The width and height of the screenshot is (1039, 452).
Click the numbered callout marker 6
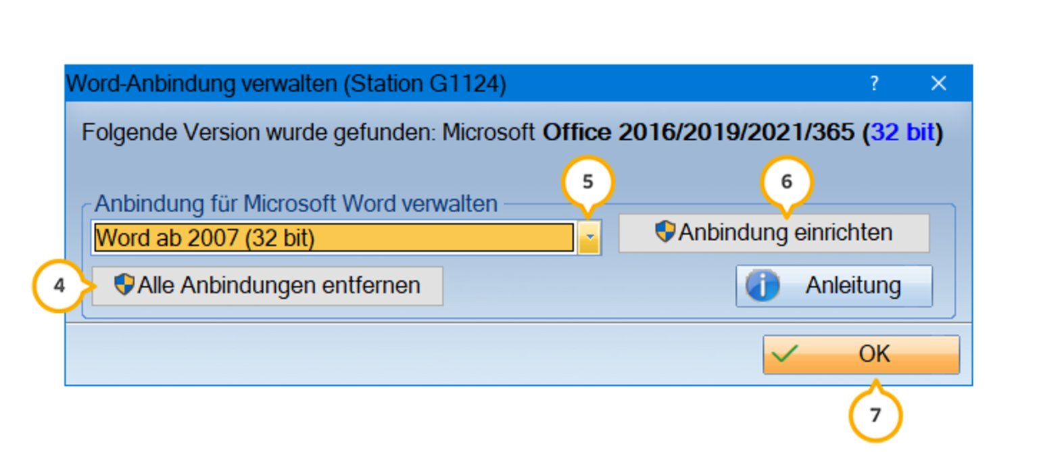787,182
